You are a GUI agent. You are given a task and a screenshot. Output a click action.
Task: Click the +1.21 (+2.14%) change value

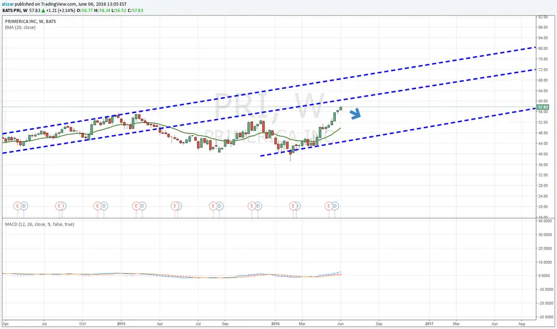(x=60, y=10)
